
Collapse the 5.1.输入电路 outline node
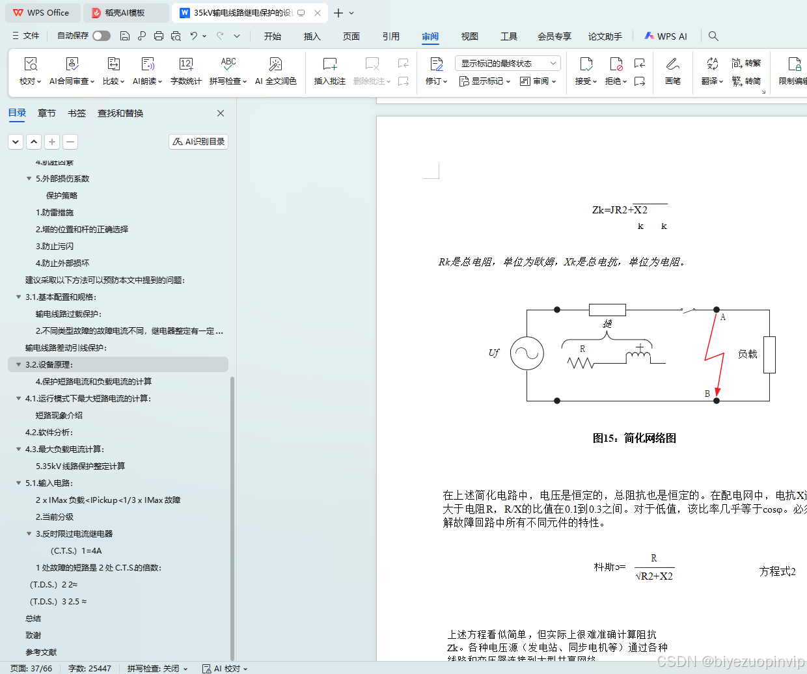click(18, 483)
